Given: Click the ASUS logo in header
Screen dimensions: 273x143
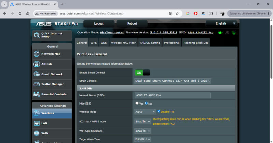Looking at the screenshot, I should pos(44,24).
